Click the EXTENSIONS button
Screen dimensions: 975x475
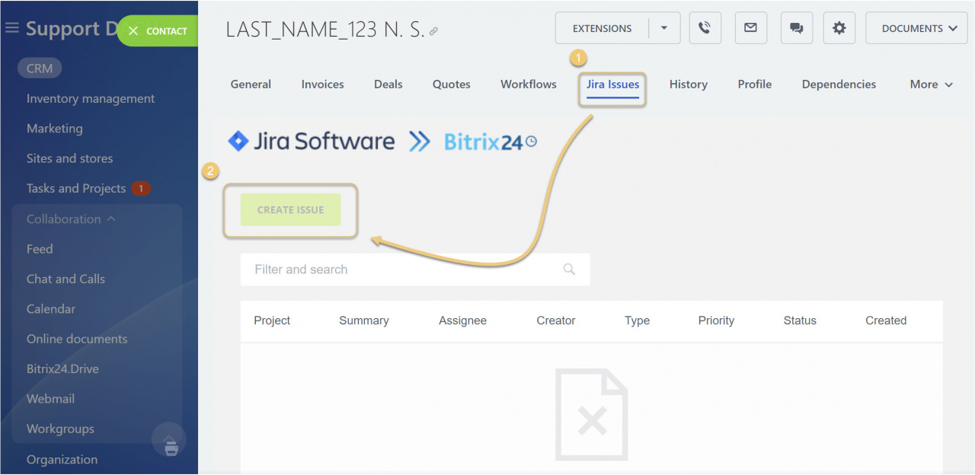click(602, 28)
